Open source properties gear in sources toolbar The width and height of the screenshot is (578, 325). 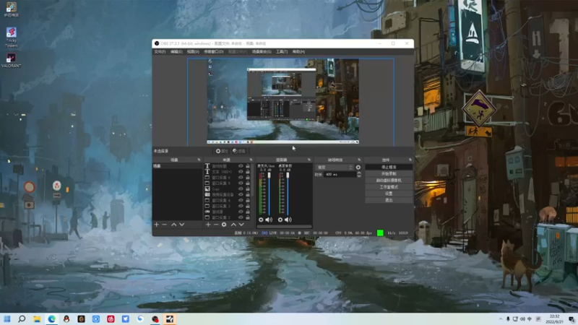tap(224, 225)
